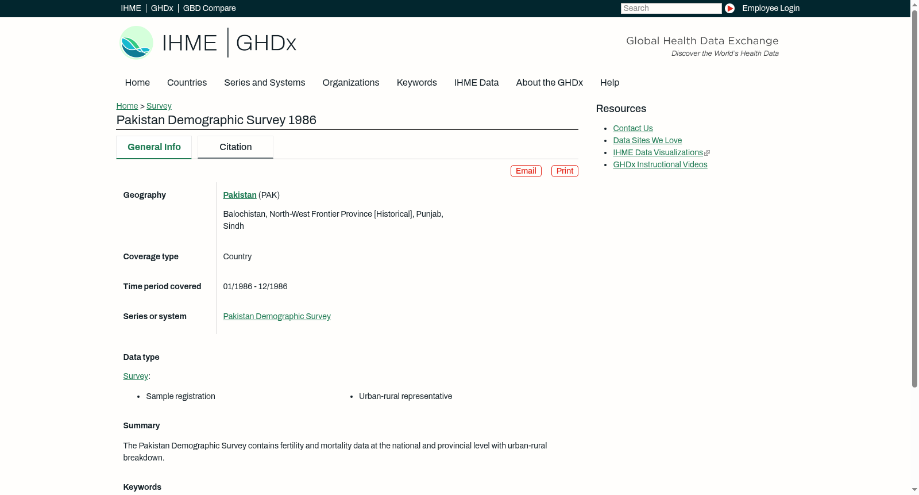Open GBD Compare in top bar

(210, 8)
